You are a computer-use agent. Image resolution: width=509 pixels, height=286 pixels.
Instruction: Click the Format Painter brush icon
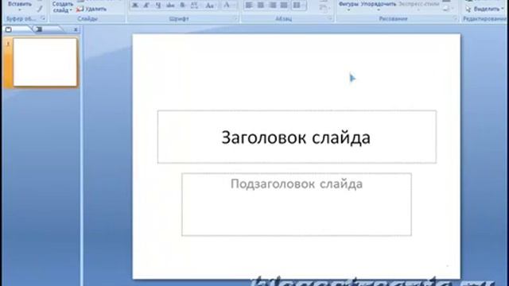[x=39, y=9]
